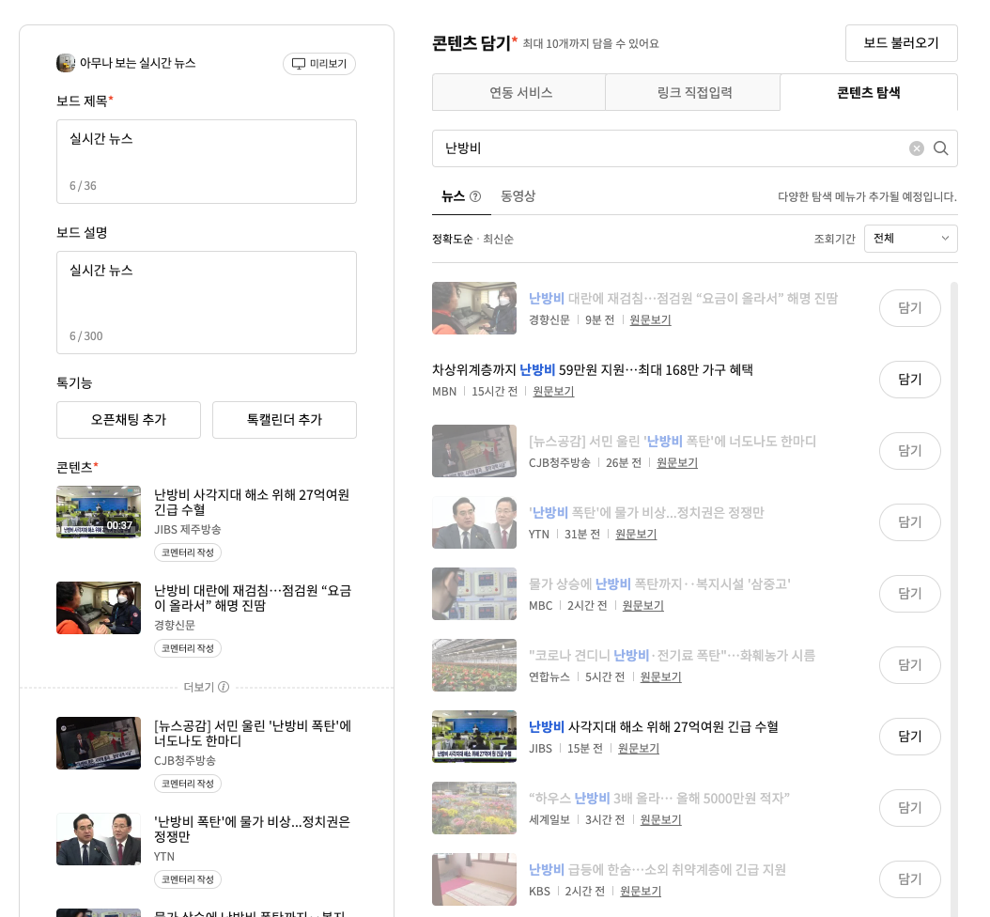Switch to the 연동 서비스 tab
The height and width of the screenshot is (917, 990).
(519, 93)
